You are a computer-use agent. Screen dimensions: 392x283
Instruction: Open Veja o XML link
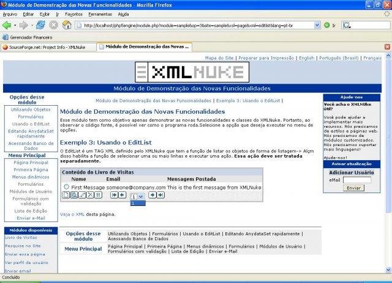pyautogui.click(x=72, y=214)
